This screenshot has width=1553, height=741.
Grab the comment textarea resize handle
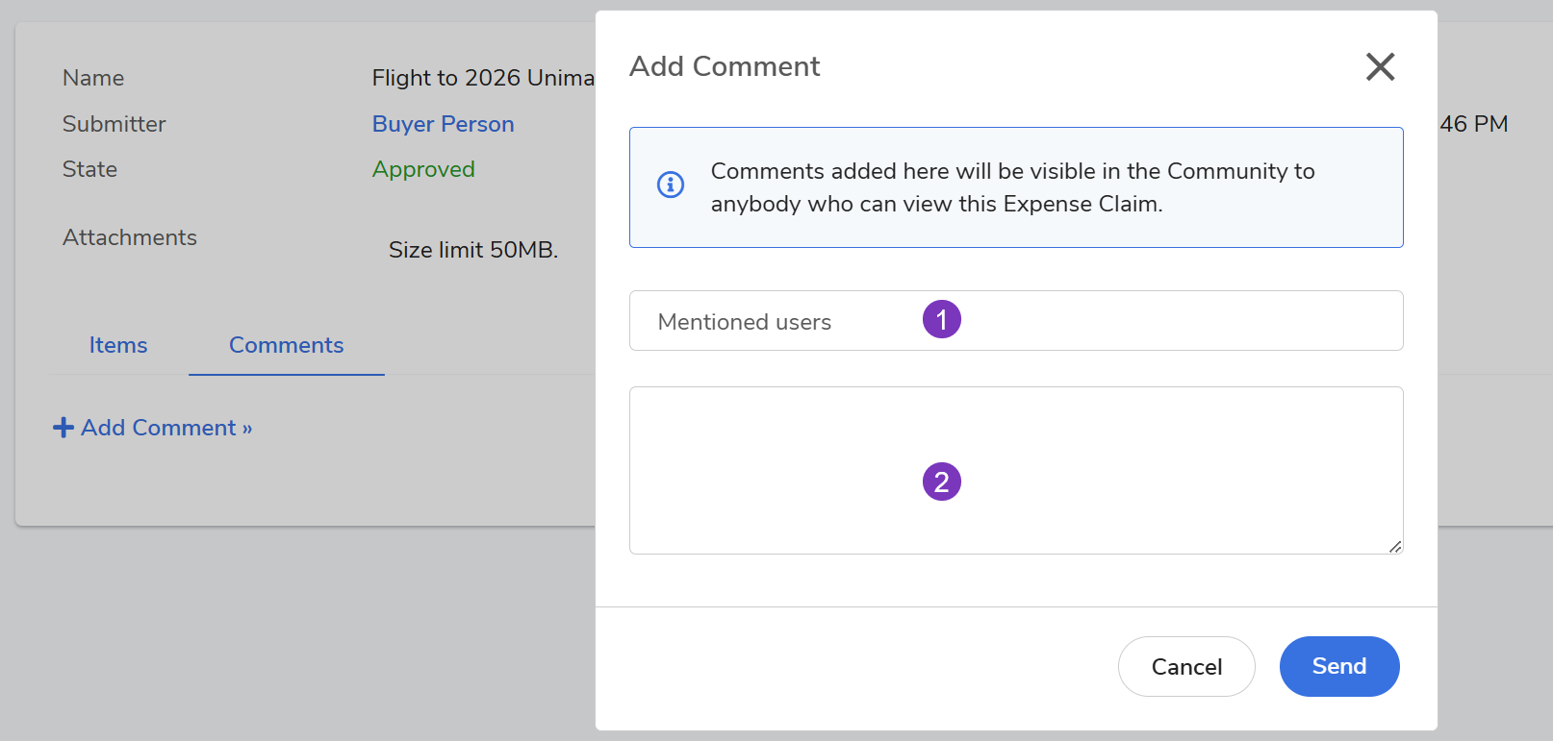coord(1394,546)
